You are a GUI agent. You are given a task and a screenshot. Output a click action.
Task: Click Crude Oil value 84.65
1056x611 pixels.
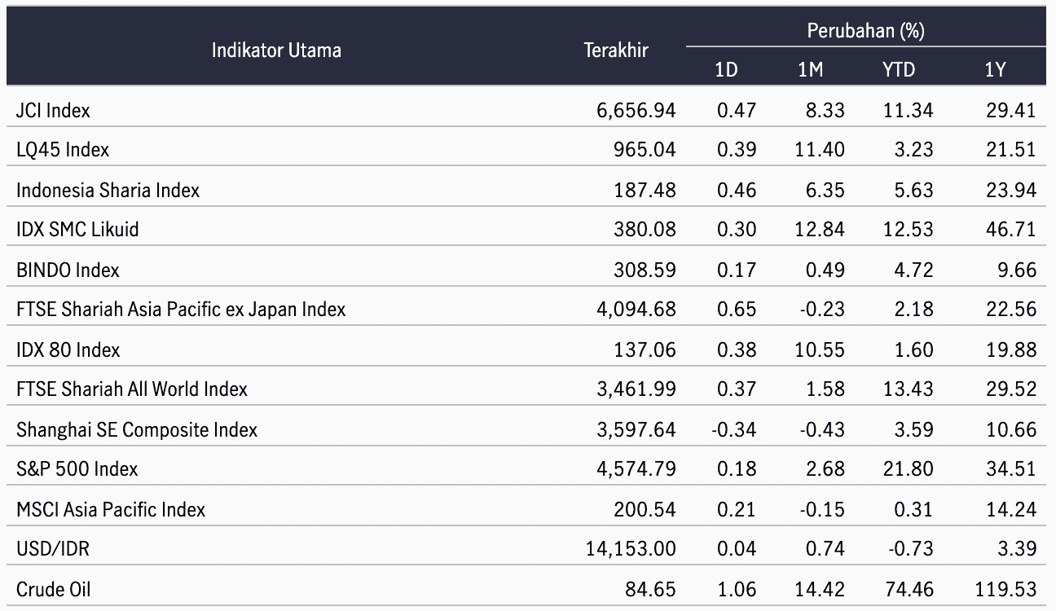click(x=650, y=588)
